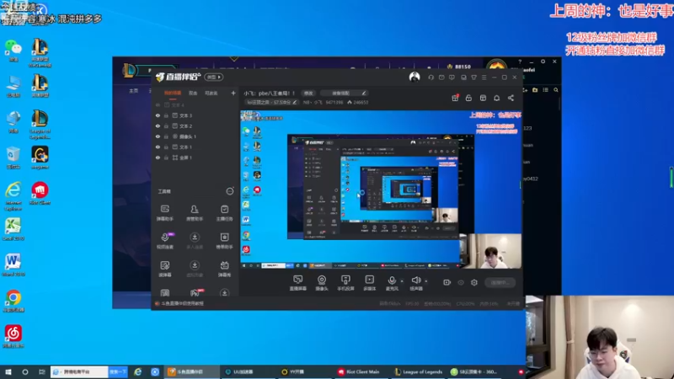Screen dimensions: 674x379
Task: Start recording with the video camera icon
Action: pos(447,283)
